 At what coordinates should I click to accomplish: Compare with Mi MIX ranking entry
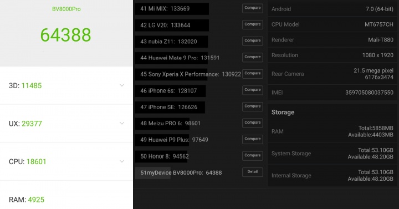pos(253,8)
